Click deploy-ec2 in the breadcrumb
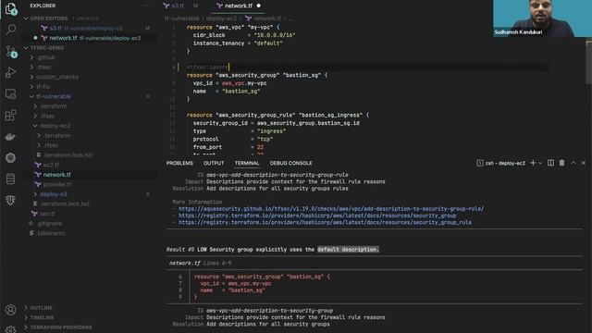 (222, 18)
